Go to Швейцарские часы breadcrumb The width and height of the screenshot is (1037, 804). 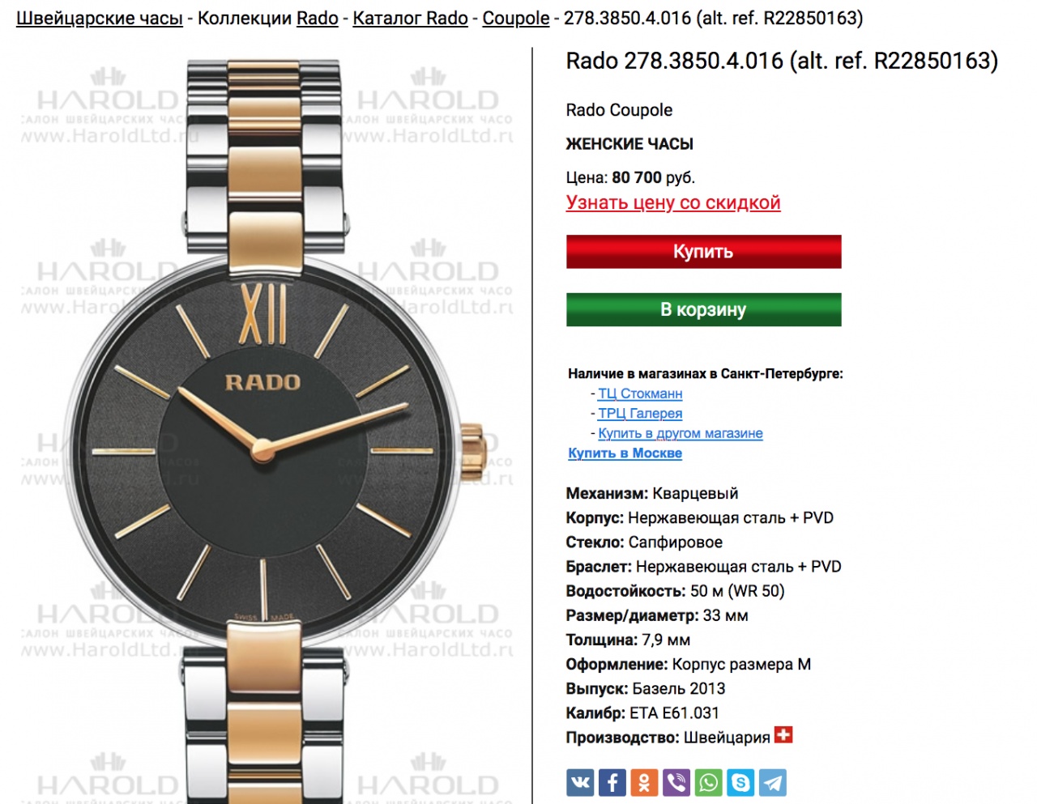100,18
